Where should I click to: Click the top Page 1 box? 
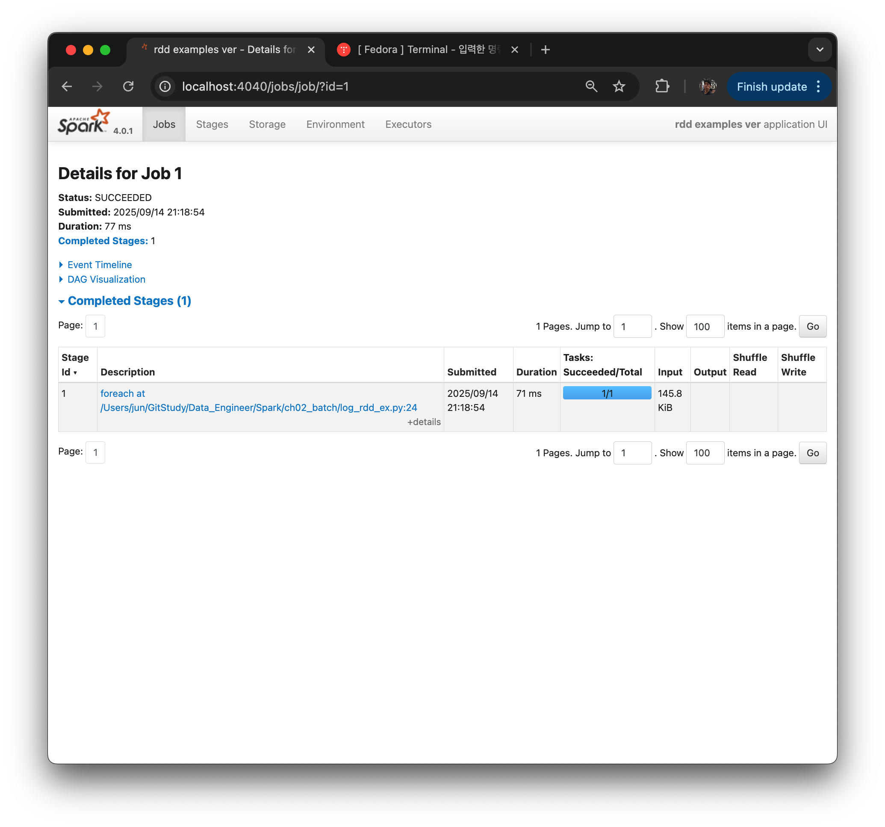coord(95,326)
